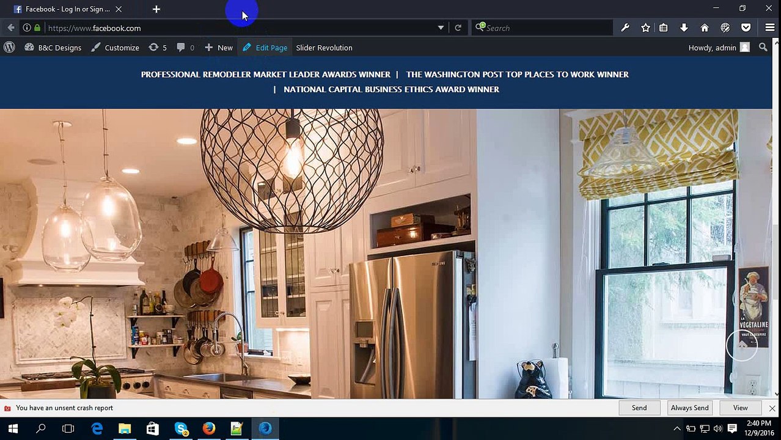The width and height of the screenshot is (781, 440).
Task: Show bookmarks list icon in toolbar
Action: [x=663, y=28]
